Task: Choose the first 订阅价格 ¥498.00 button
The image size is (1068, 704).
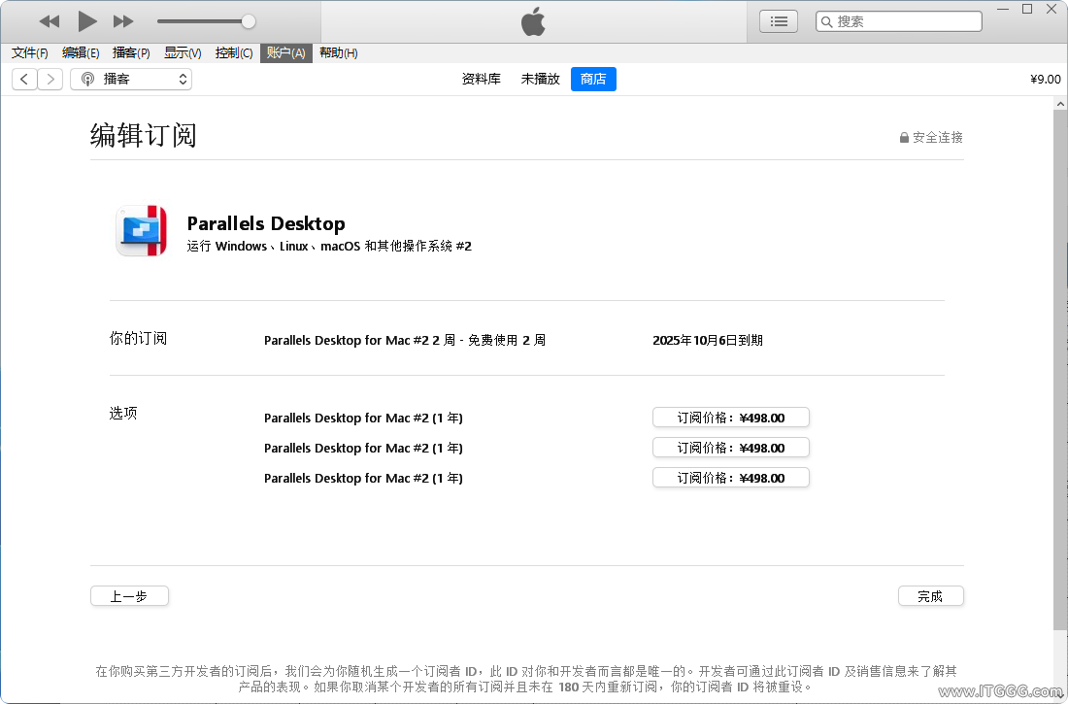Action: pos(731,418)
